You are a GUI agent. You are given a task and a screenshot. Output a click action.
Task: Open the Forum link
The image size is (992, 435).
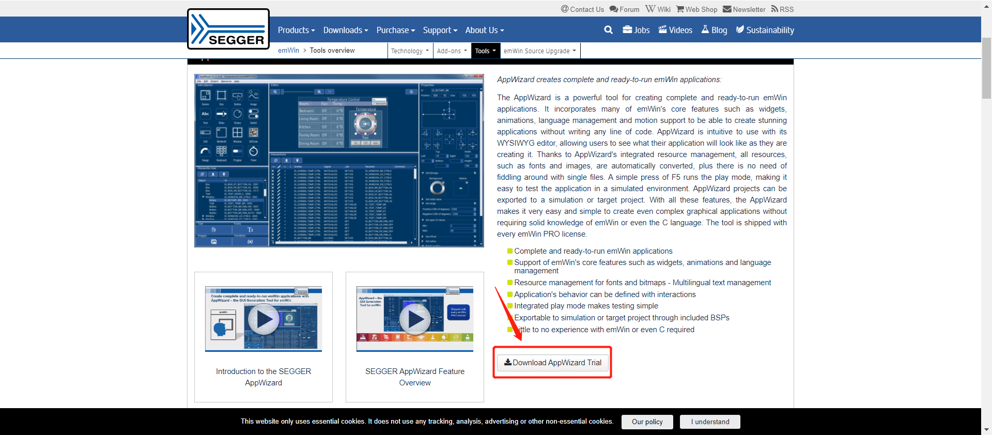(624, 9)
